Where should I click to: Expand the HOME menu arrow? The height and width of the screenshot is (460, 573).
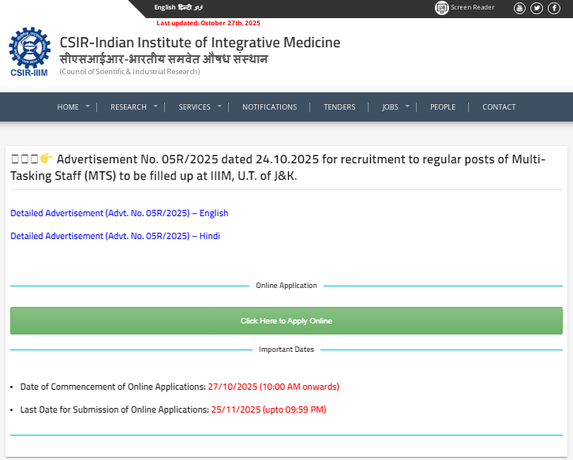(x=88, y=107)
